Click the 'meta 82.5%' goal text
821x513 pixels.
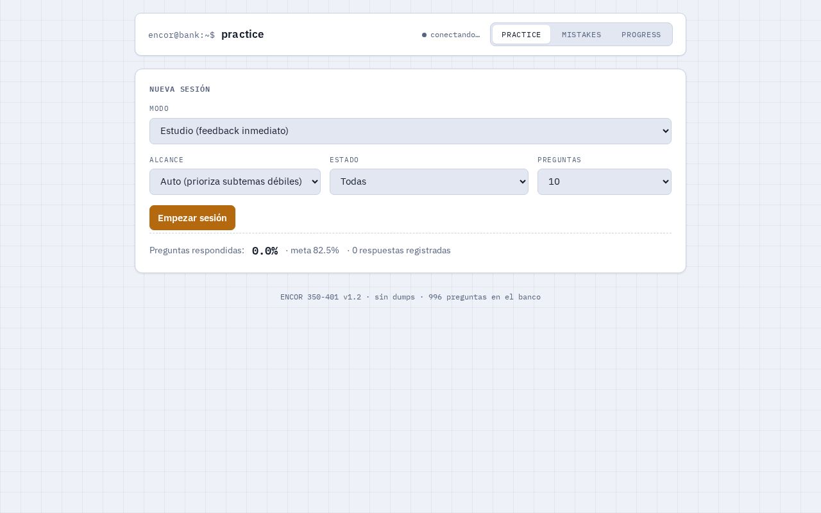(314, 250)
